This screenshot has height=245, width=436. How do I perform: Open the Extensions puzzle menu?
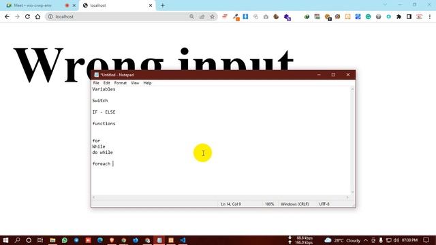pos(399,16)
